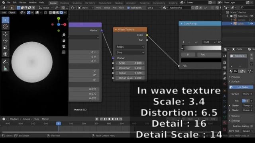
Task: Jump to the timeline start frame
Action: tap(101, 119)
